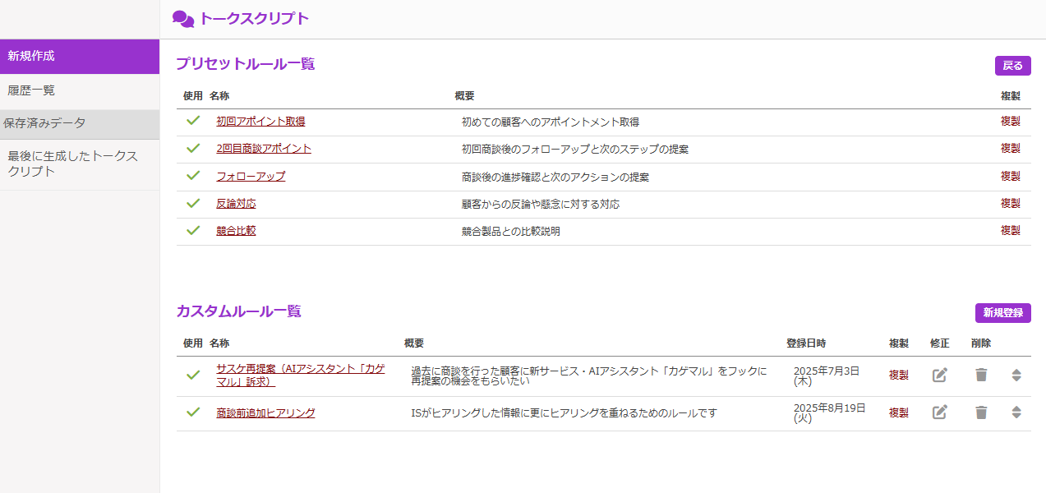Click the トークスクリプト chat bubbles icon
1046x493 pixels.
point(183,19)
